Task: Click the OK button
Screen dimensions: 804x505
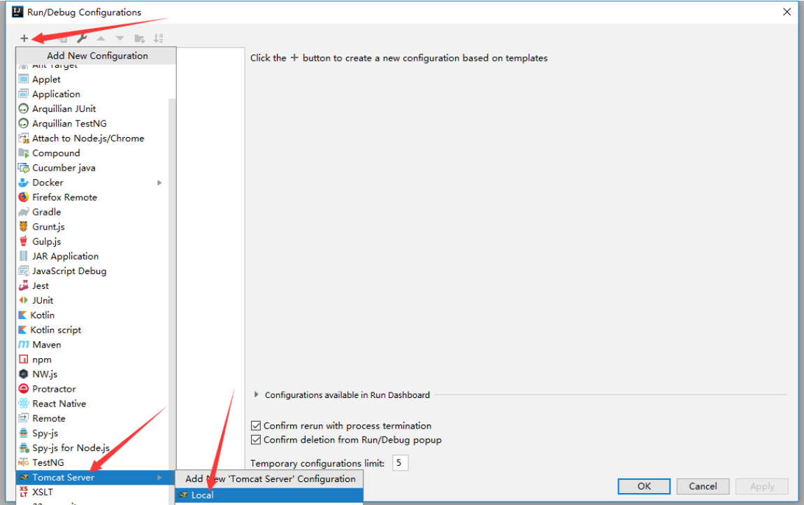Action: 644,486
